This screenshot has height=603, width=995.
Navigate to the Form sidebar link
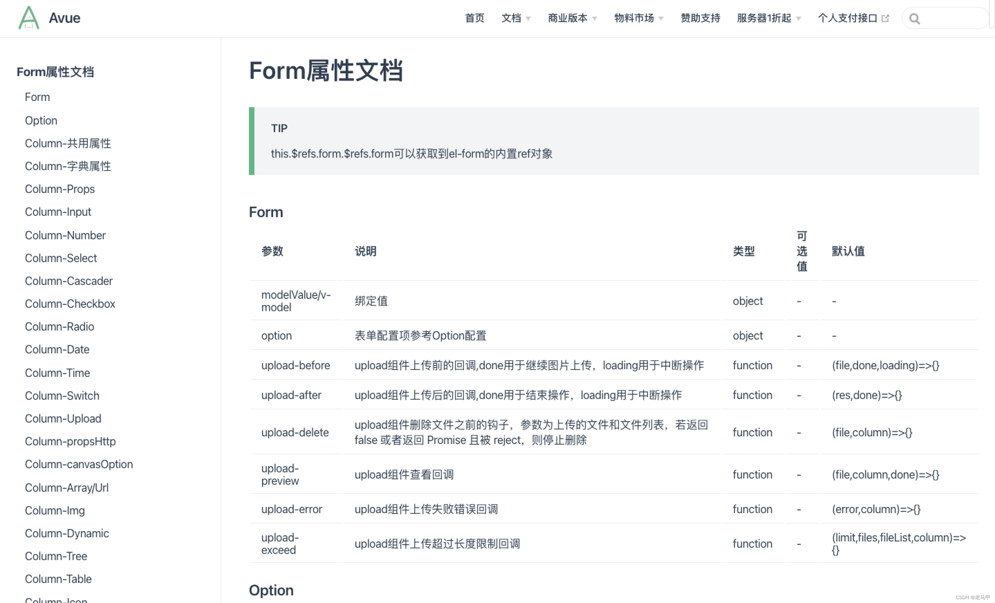click(37, 96)
